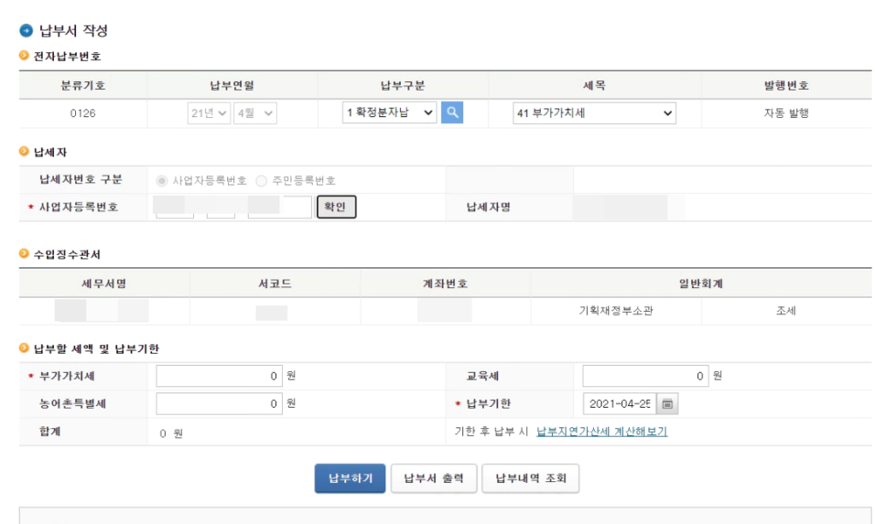Click the 확인 button
875x524 pixels.
tap(337, 207)
